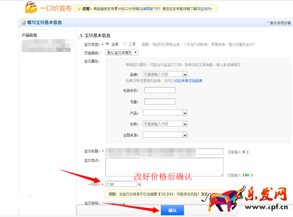Click the 宝贝规格 label

click(x=92, y=203)
